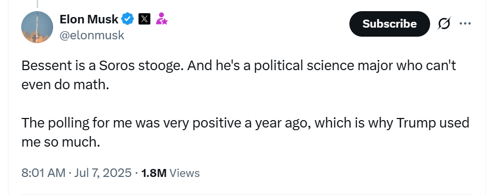The height and width of the screenshot is (195, 488).
Task: Click the Jul 7, 2025 date
Action: [102, 173]
